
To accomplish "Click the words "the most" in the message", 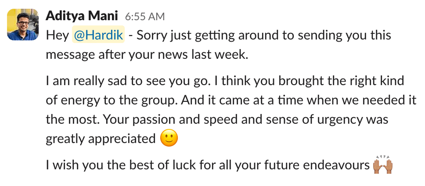I will [68, 120].
